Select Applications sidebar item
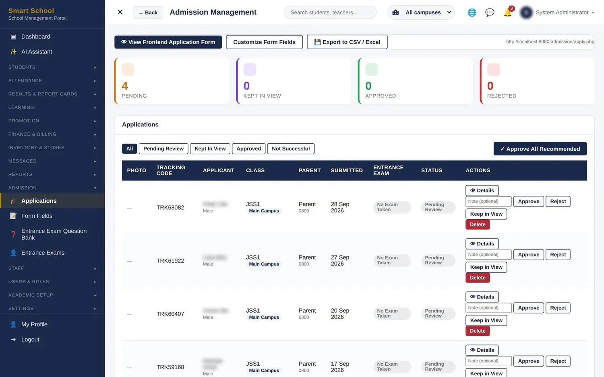 click(x=52, y=201)
